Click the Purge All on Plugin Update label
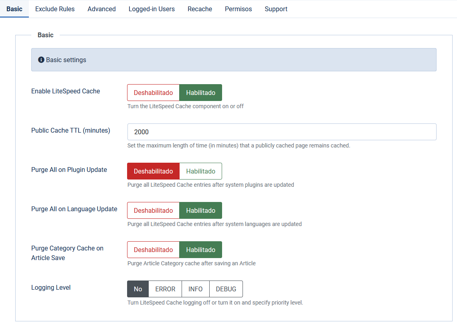This screenshot has width=457, height=329. (69, 170)
